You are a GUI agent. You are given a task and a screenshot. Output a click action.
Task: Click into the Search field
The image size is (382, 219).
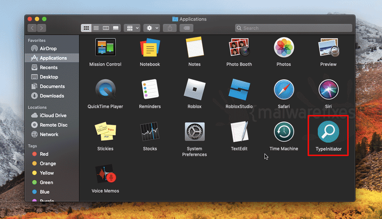[293, 28]
